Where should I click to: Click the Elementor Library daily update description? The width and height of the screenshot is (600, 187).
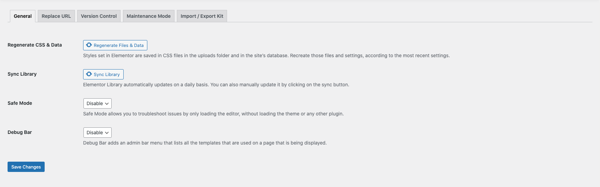click(x=216, y=85)
